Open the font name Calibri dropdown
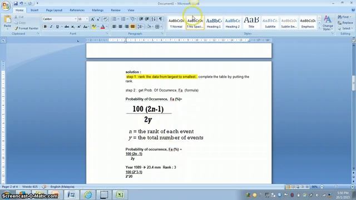The height and width of the screenshot is (200, 356). tap(76, 19)
